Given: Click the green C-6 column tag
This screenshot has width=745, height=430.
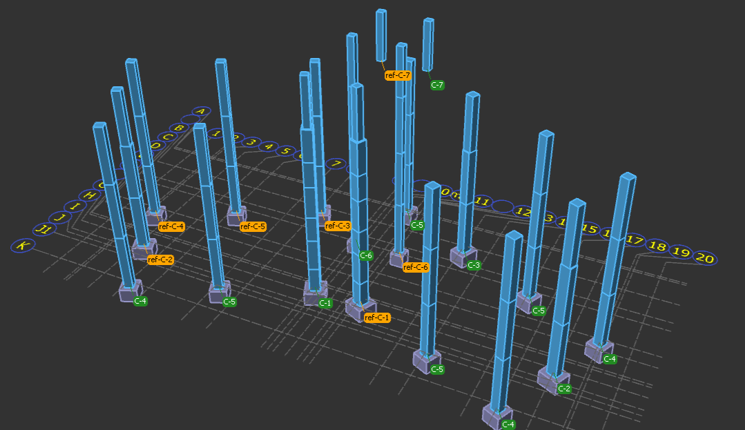Looking at the screenshot, I should click(x=366, y=255).
